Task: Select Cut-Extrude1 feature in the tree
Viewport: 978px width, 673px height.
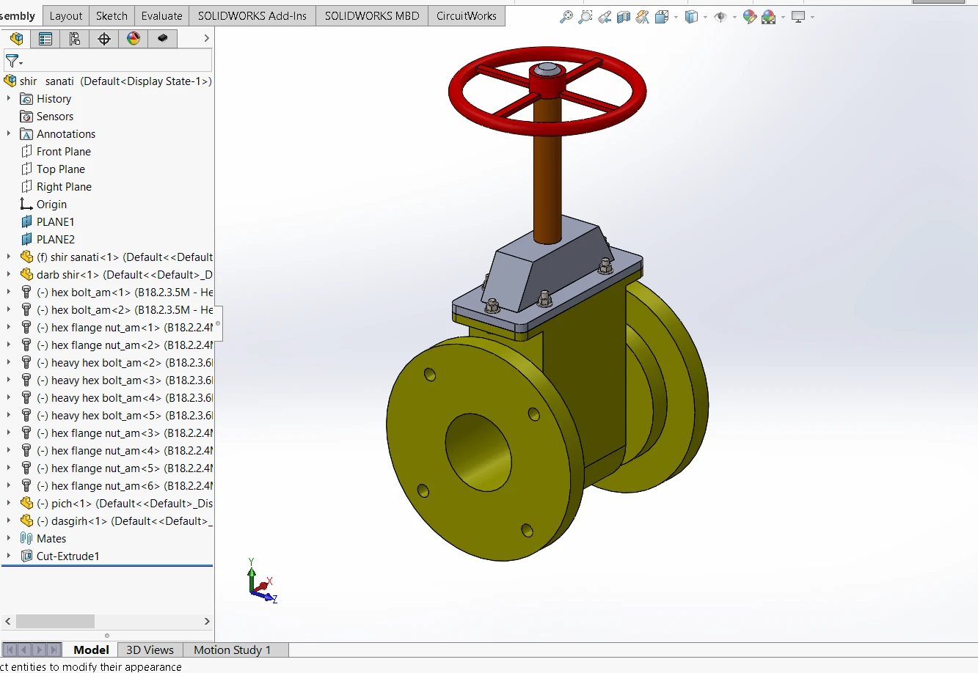Action: click(x=67, y=556)
